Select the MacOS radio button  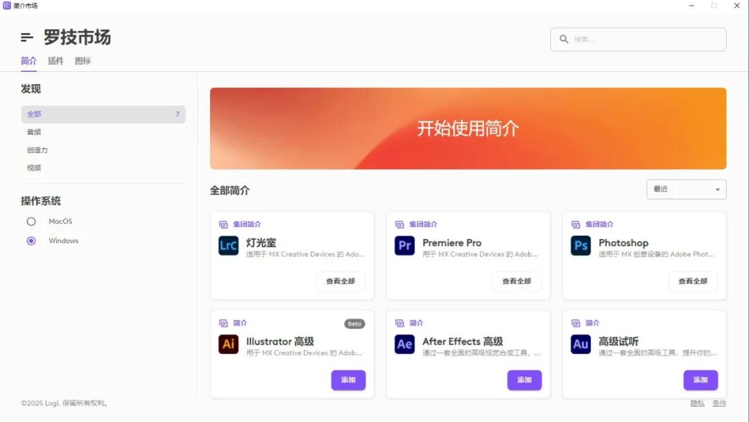(x=31, y=222)
